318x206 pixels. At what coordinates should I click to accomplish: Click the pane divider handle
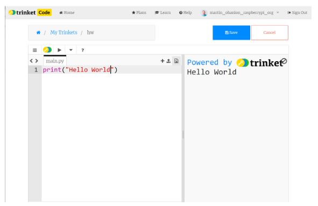coord(183,134)
